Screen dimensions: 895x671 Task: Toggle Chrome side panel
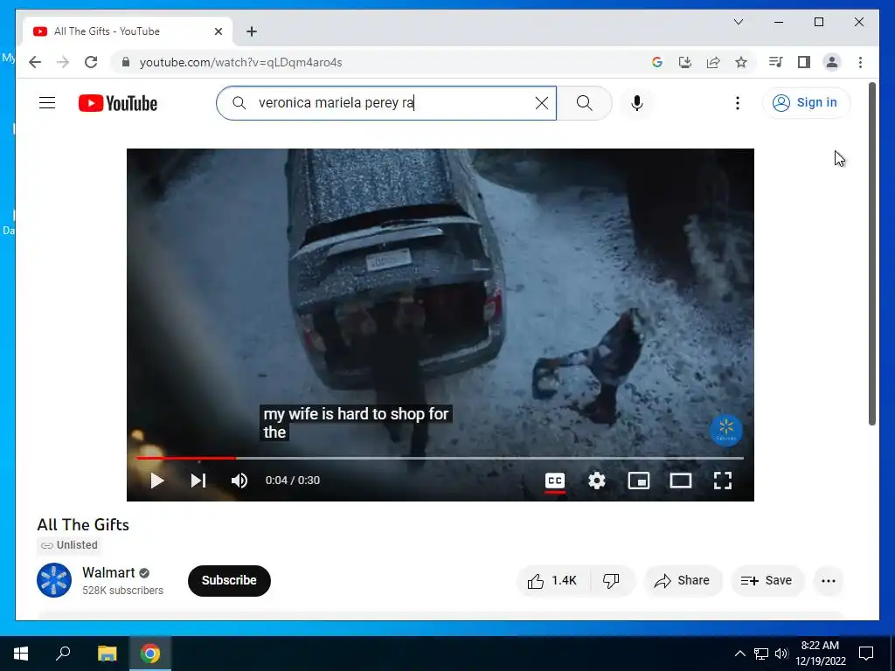(x=804, y=62)
